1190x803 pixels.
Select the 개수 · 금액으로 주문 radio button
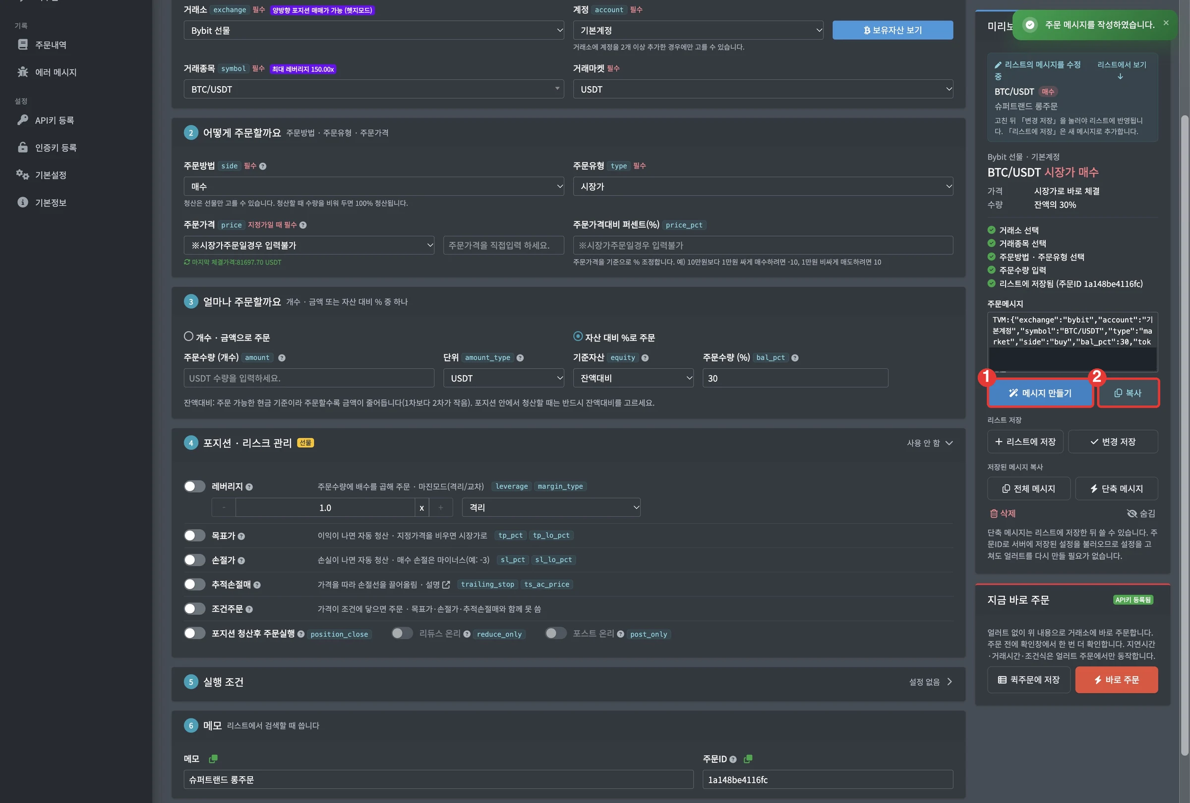coord(188,336)
